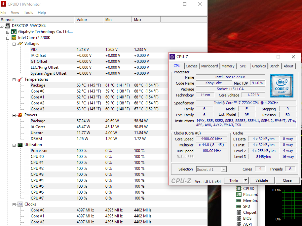The width and height of the screenshot is (302, 226).
Task: Switch to the Bench tab
Action: click(275, 66)
